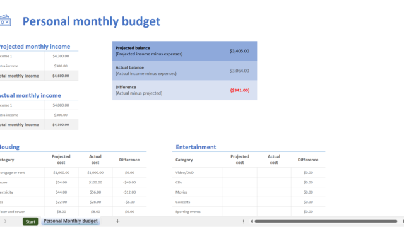The image size is (404, 227).
Task: Select actual income cell $4,000.00
Action: [x=61, y=105]
